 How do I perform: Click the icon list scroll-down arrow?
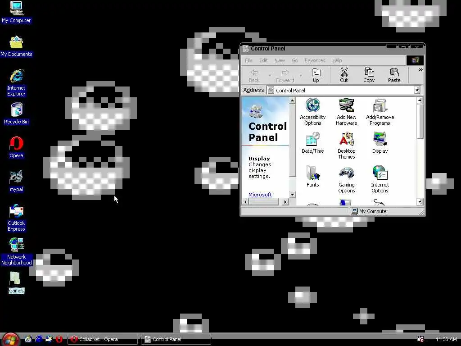tap(420, 202)
